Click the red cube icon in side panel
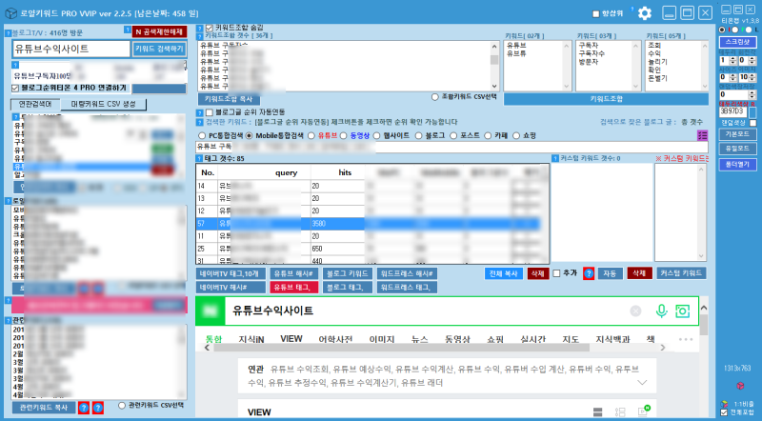762x421 pixels. 740,386
